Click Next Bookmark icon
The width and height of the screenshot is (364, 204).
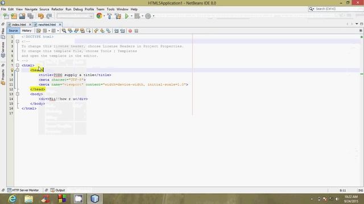(x=102, y=31)
